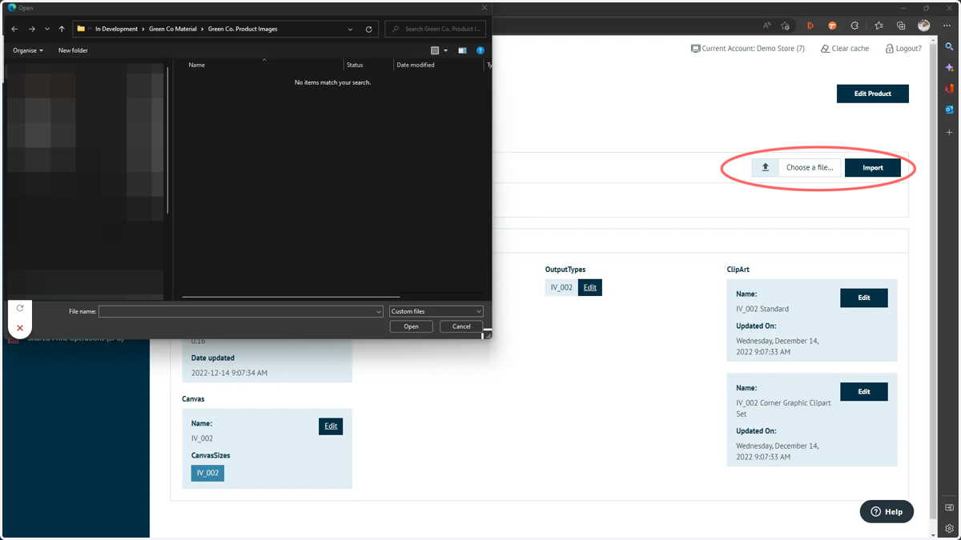This screenshot has height=540, width=961.
Task: Open the red bars extension icon
Action: [810, 26]
